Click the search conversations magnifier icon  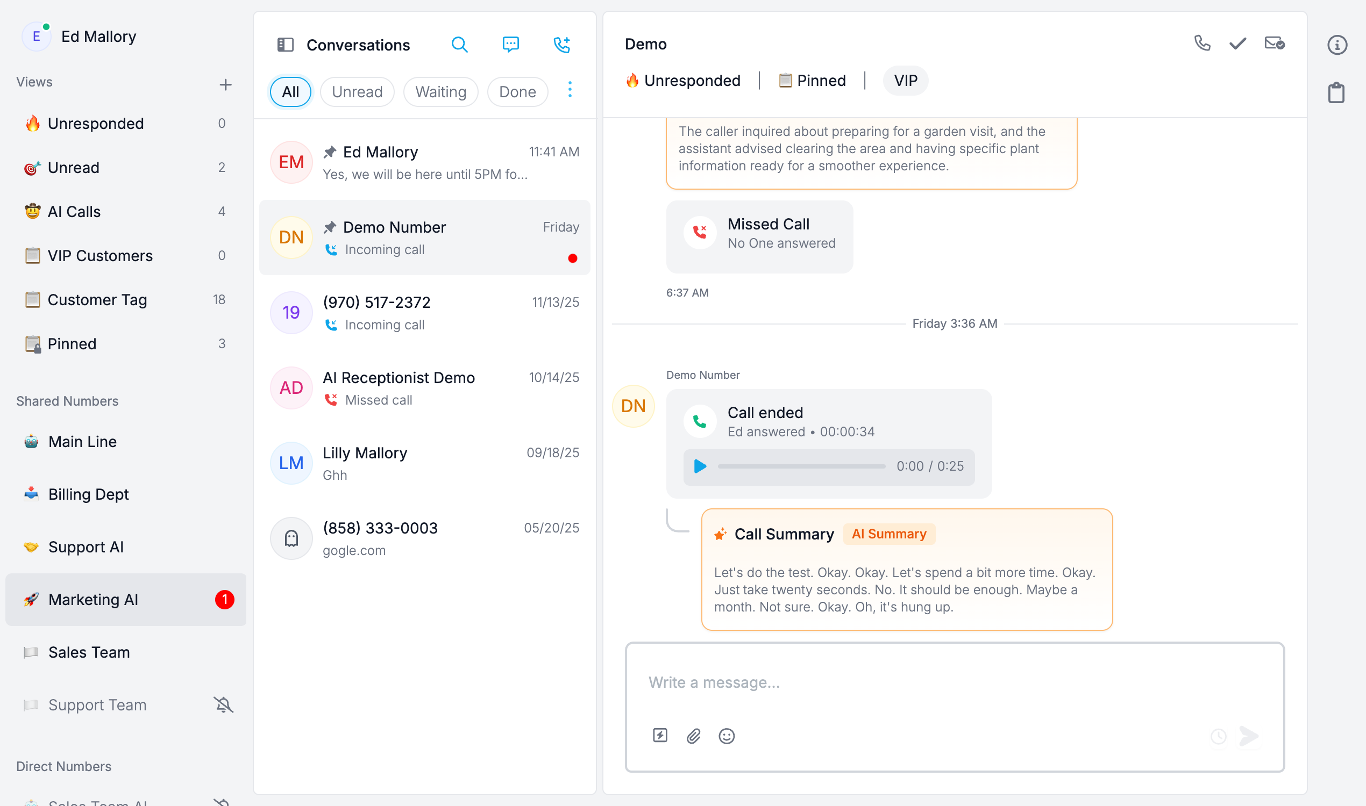click(x=459, y=45)
